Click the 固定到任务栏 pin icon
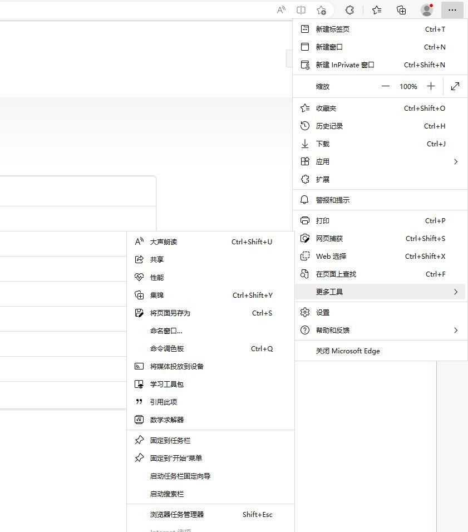 [139, 440]
